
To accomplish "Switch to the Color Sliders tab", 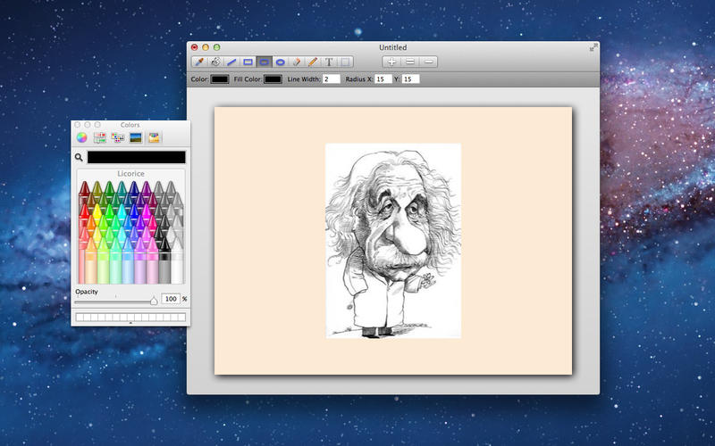I will click(x=99, y=137).
